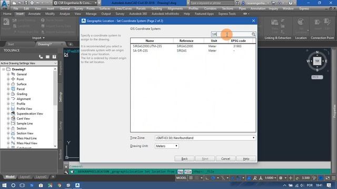This screenshot has height=189, width=337.
Task: Select the Mass Haul Line tree item
Action: coord(26,139)
